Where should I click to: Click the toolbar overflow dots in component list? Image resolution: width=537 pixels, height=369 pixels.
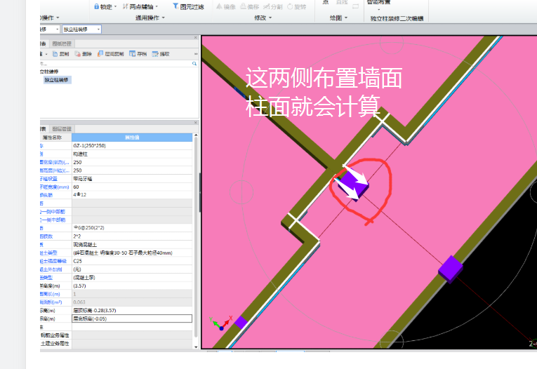196,54
